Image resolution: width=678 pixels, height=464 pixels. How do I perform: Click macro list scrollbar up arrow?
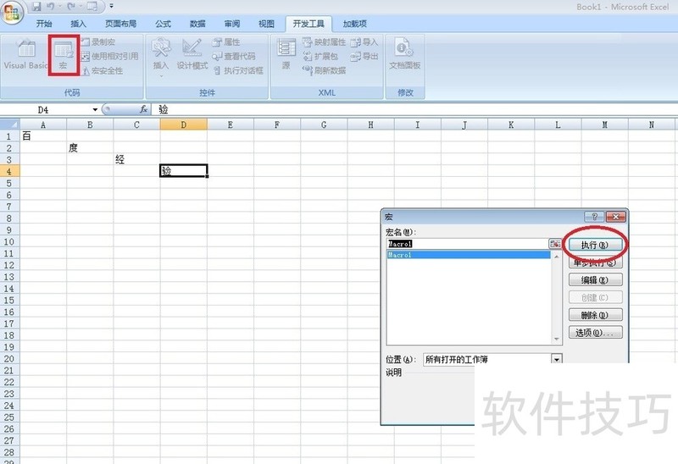click(x=557, y=257)
